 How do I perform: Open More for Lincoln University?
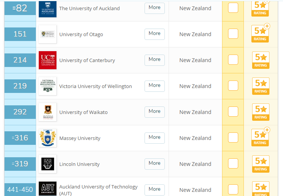coord(154,164)
